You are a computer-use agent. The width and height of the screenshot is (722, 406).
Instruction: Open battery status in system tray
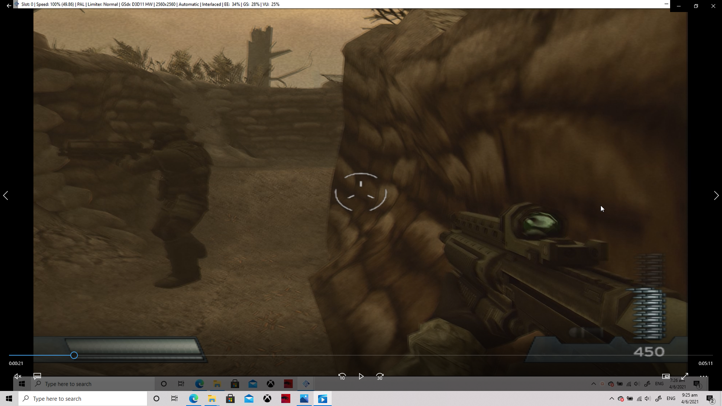(x=630, y=398)
